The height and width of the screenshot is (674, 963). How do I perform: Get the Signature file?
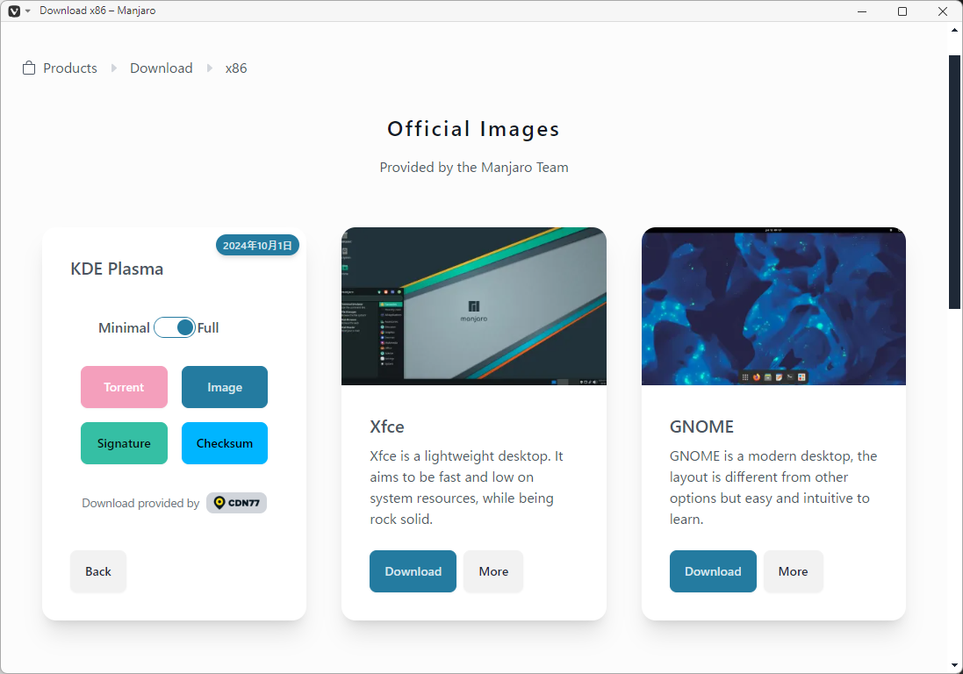click(124, 443)
